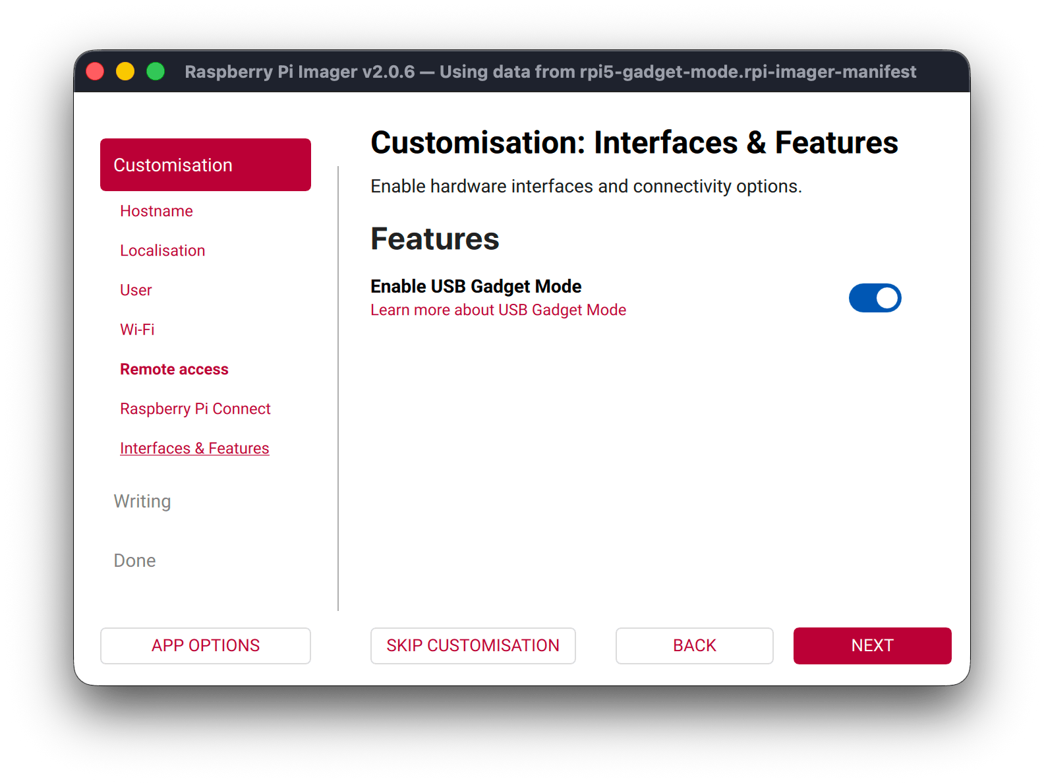
Task: Close the Raspberry Pi Imager window
Action: (95, 71)
